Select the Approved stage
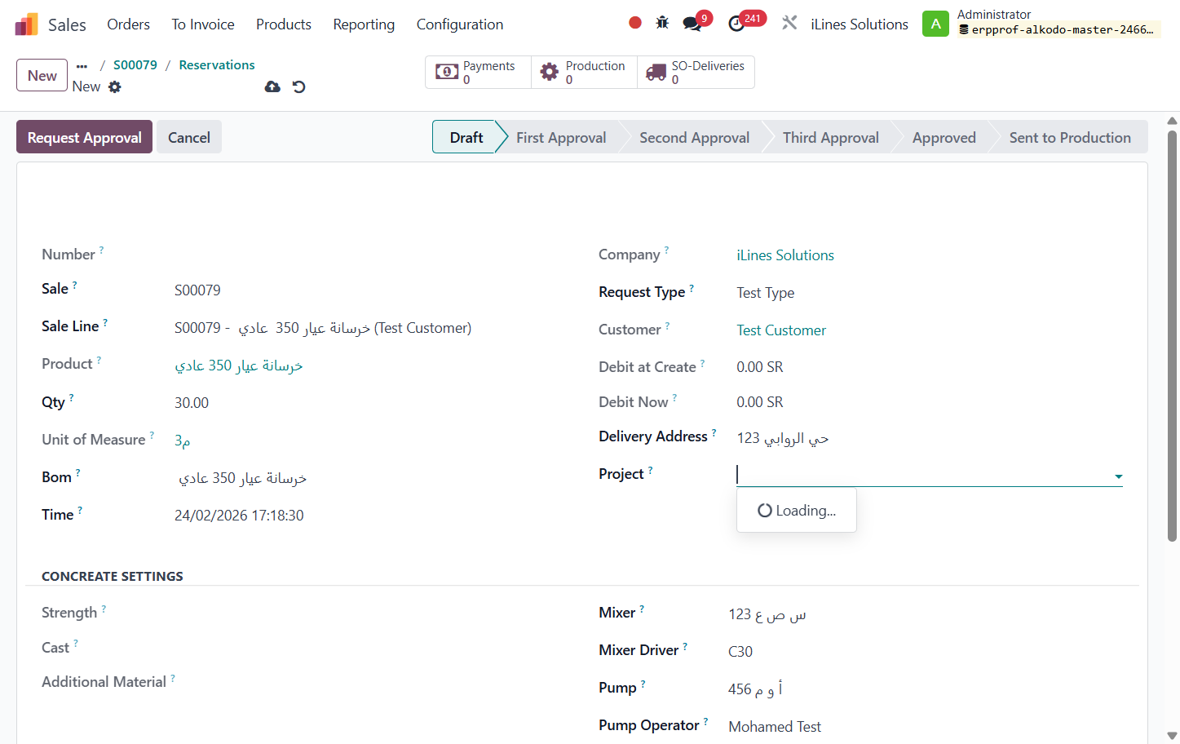This screenshot has width=1180, height=744. click(x=944, y=137)
